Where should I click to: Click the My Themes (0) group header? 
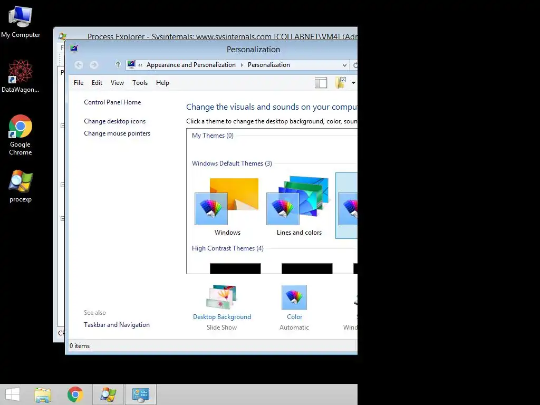click(x=213, y=136)
